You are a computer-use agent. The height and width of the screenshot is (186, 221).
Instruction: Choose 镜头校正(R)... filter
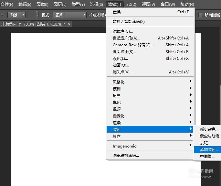[x=151, y=52]
